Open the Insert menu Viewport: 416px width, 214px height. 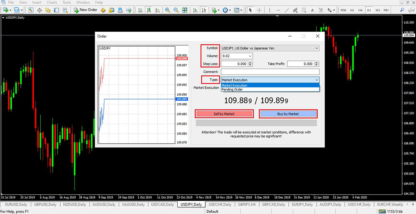click(x=37, y=2)
